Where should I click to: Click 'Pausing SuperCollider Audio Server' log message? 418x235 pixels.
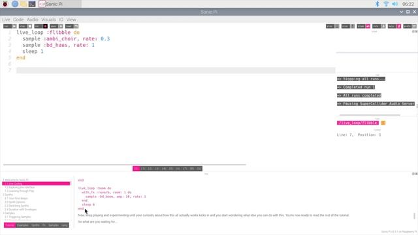(376, 104)
